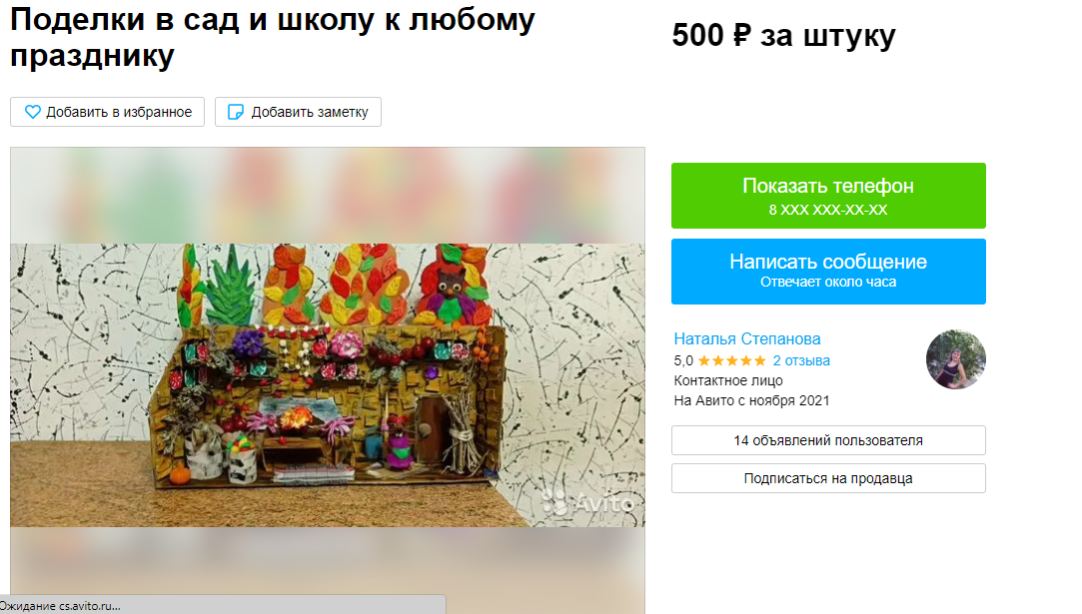
Task: Click the Avito watermark logo on photo
Action: click(x=588, y=501)
